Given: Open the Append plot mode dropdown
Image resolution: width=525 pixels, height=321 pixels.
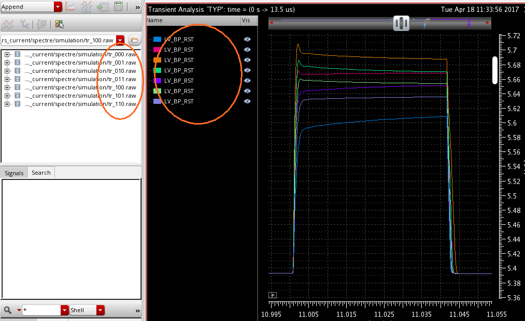Looking at the screenshot, I should pyautogui.click(x=58, y=7).
